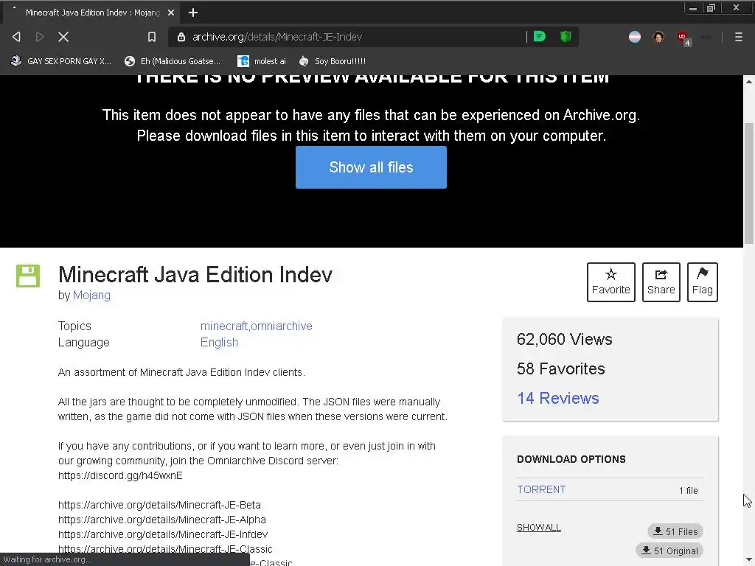Viewport: 755px width, 566px height.
Task: Open the minecraft topic link
Action: (x=224, y=326)
